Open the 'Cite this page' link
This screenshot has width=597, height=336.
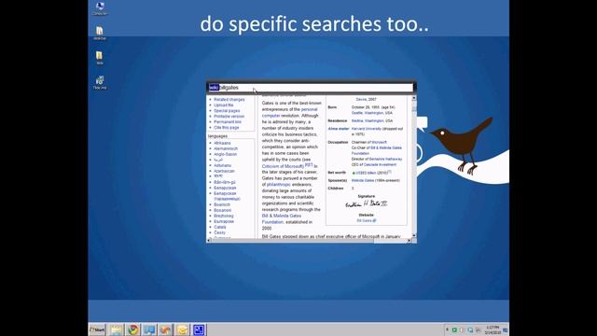tap(226, 128)
